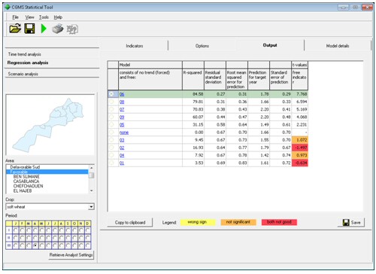376x274 pixels.
Task: Click orange t-value cell 1.072
Action: click(300, 140)
